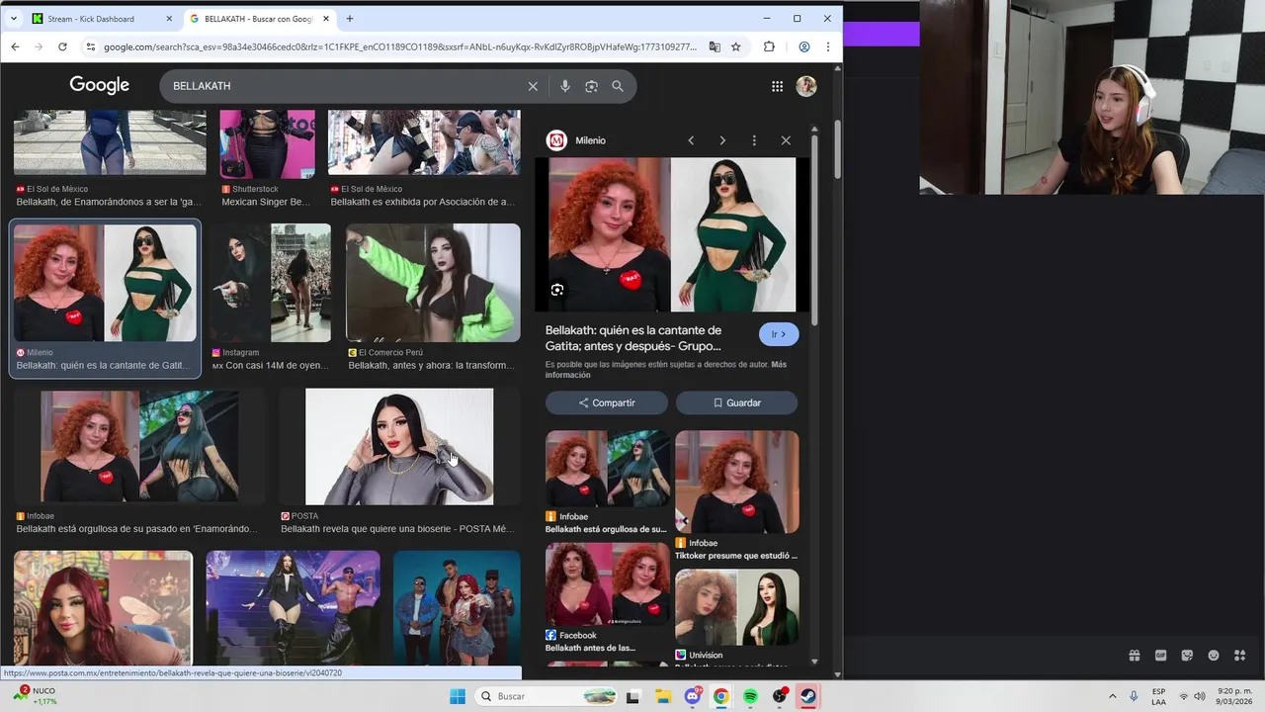Open Spotify from the taskbar
Viewport: 1265px width, 712px height.
[x=750, y=696]
